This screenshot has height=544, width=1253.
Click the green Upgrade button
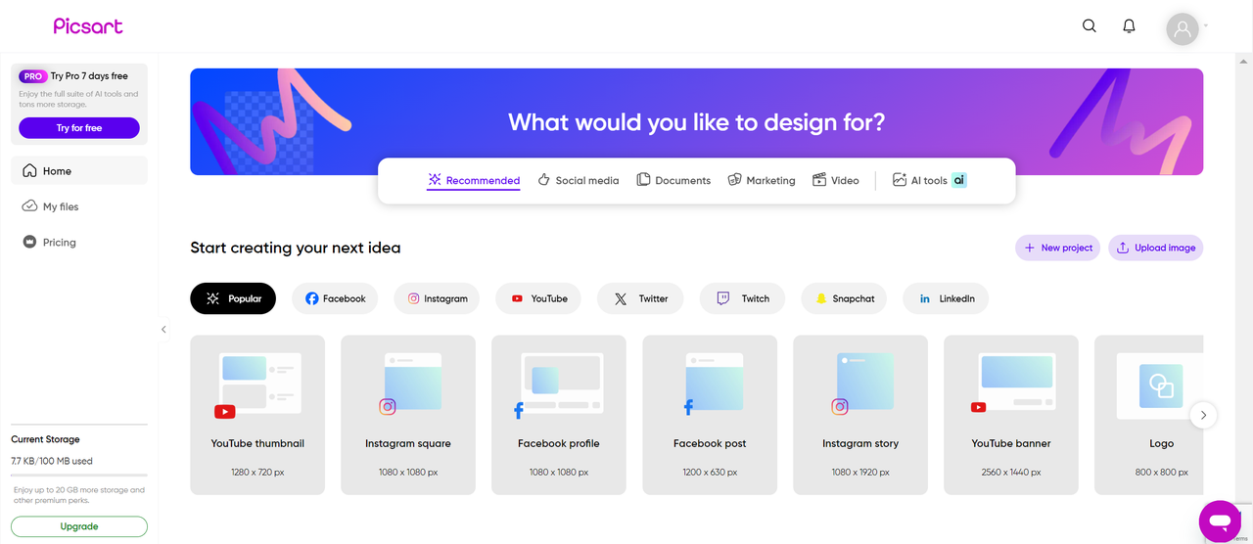79,526
